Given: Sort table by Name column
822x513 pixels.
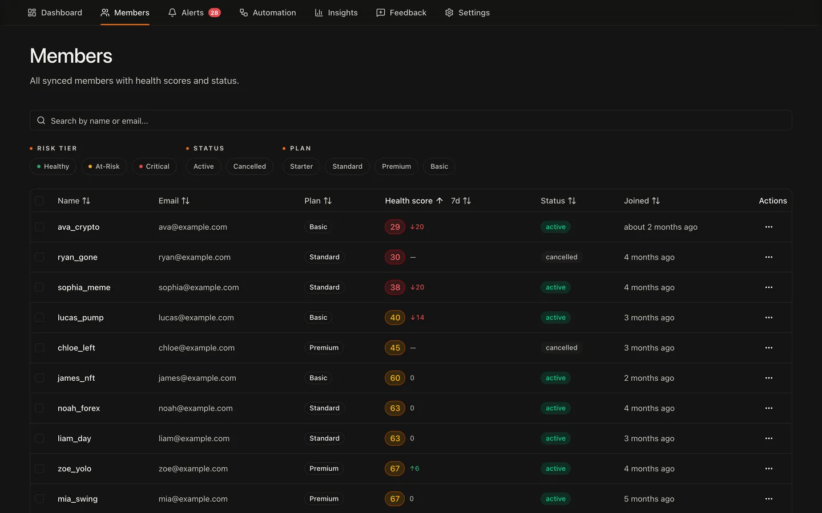Looking at the screenshot, I should (x=74, y=201).
